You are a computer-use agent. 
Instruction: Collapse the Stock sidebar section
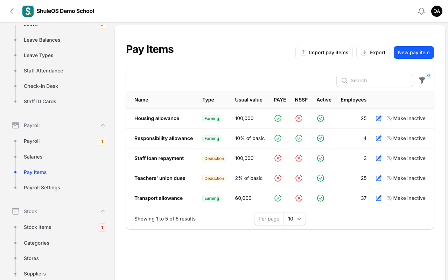tap(103, 211)
